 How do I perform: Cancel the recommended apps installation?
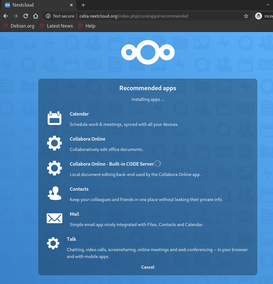[148, 267]
